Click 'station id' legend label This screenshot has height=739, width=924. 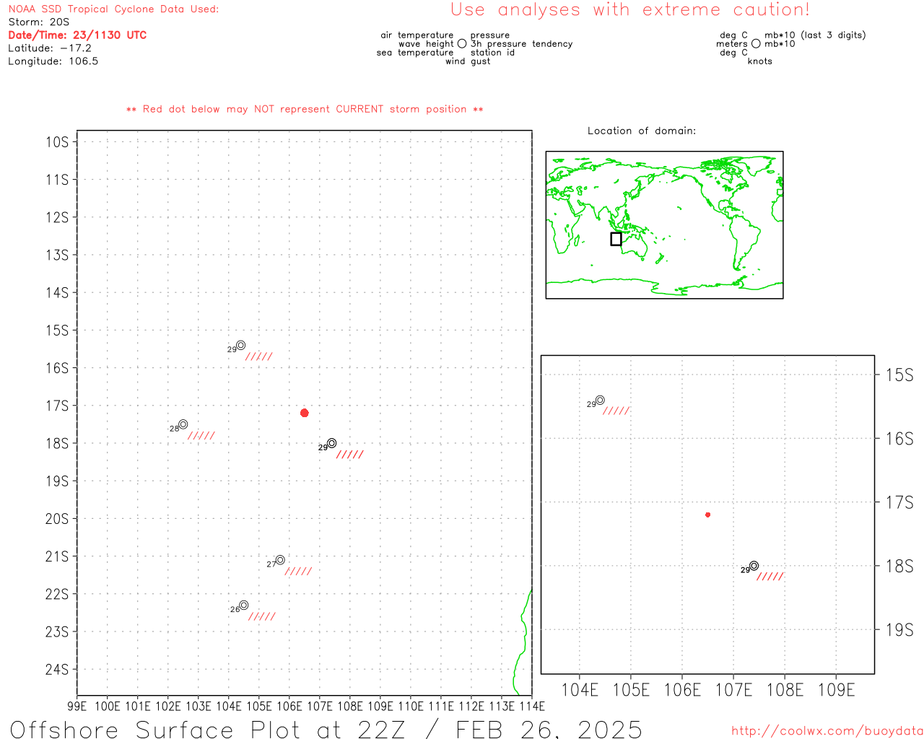493,53
